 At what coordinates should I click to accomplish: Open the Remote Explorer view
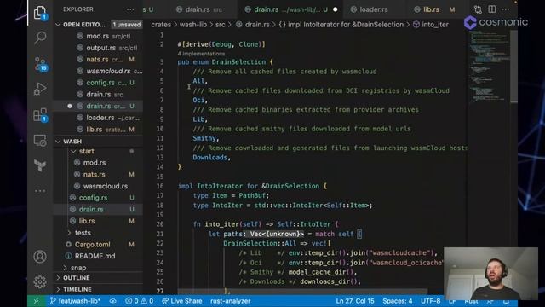(x=40, y=140)
